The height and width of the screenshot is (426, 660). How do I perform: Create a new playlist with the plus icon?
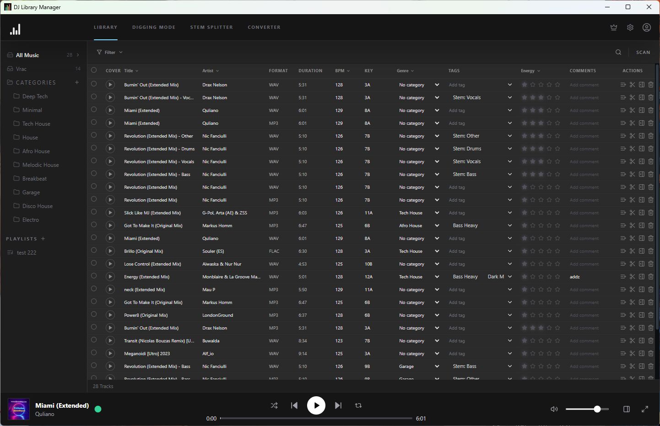click(x=43, y=239)
